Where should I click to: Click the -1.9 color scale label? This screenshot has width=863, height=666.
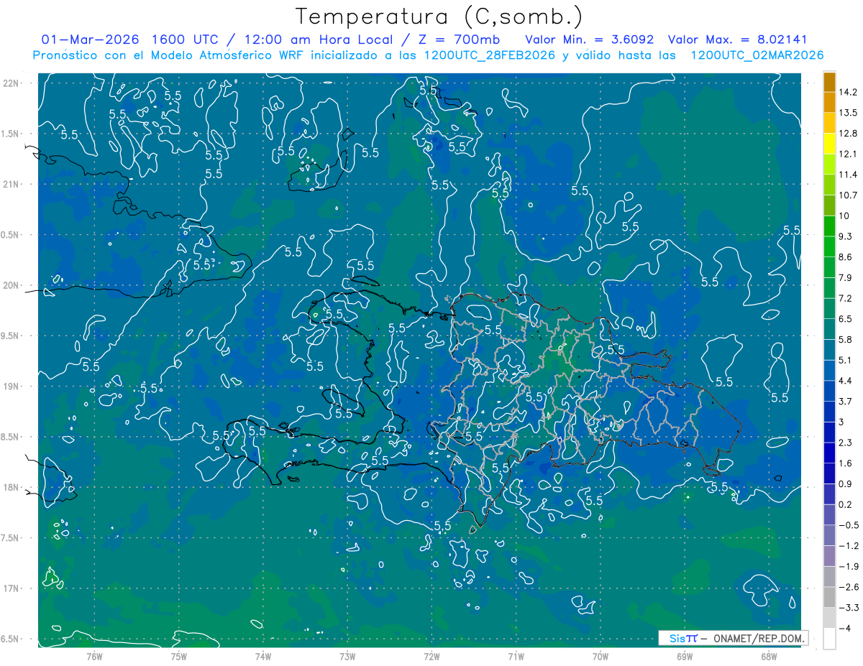[x=848, y=566]
